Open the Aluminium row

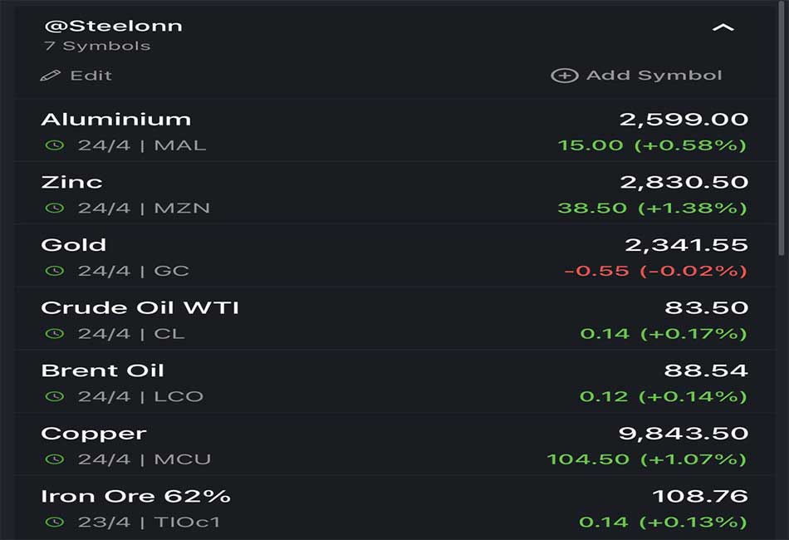tap(394, 130)
